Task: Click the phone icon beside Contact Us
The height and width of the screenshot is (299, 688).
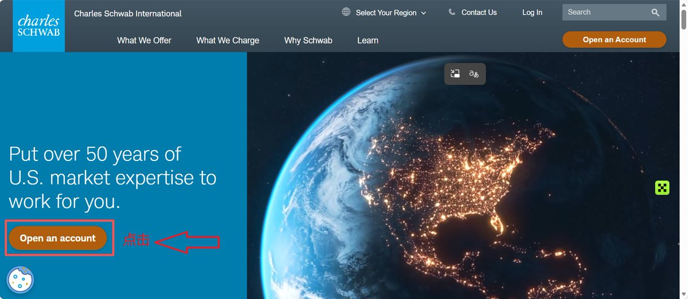Action: [452, 12]
